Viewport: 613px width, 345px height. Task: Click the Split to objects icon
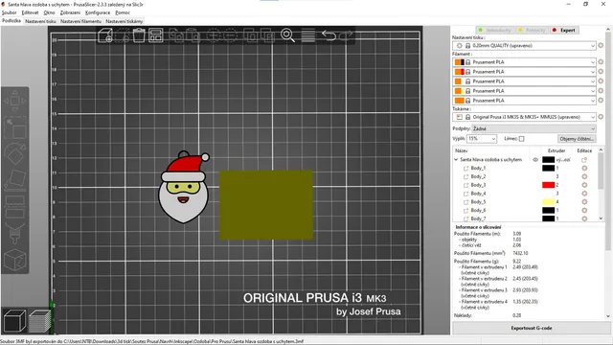tap(251, 35)
